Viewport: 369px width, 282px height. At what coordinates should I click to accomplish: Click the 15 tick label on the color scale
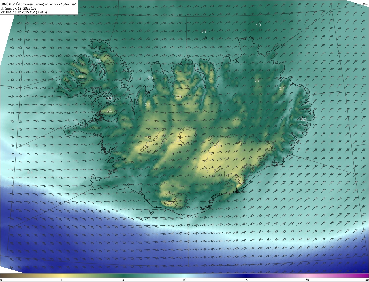[x=246, y=280]
